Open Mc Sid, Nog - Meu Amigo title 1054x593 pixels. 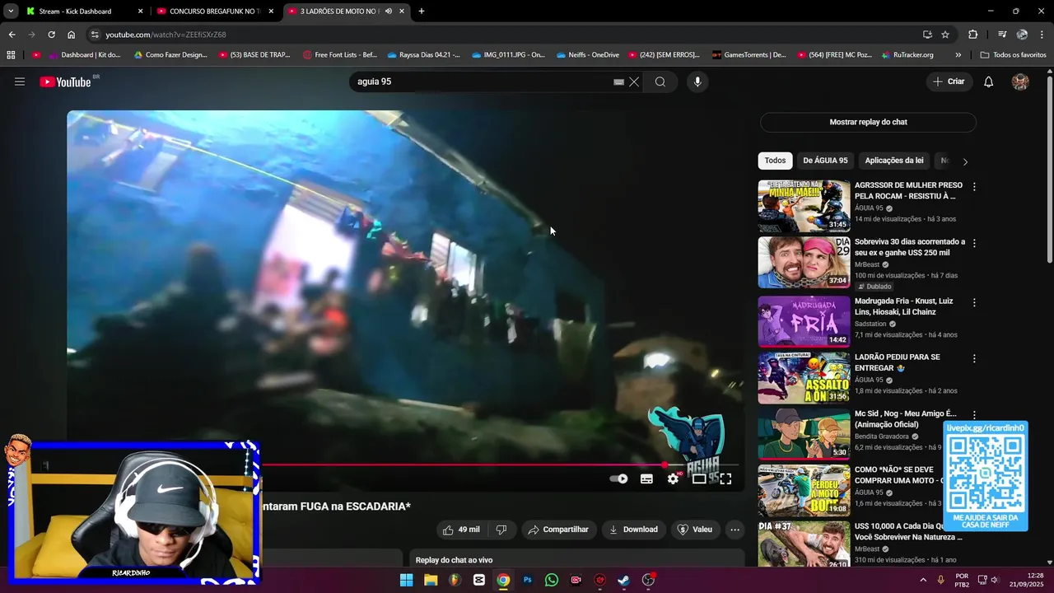[x=906, y=419]
